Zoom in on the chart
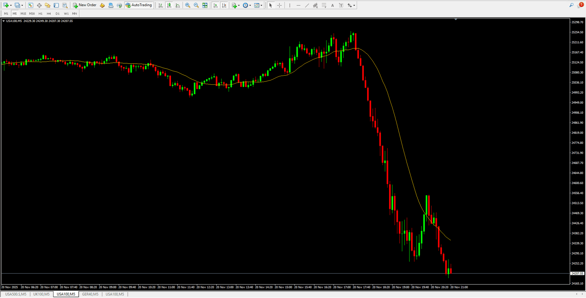Screen dimensions: 586x298 (x=187, y=5)
